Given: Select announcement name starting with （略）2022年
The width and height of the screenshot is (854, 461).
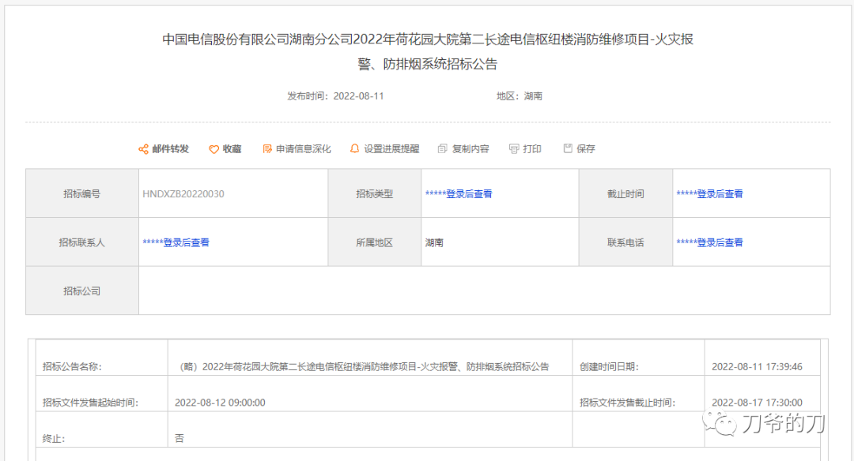Looking at the screenshot, I should point(365,367).
